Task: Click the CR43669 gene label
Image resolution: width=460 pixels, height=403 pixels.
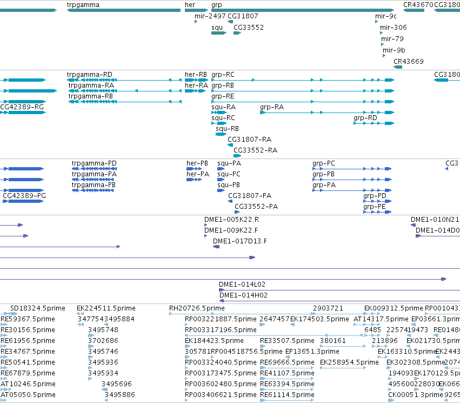Action: point(408,61)
